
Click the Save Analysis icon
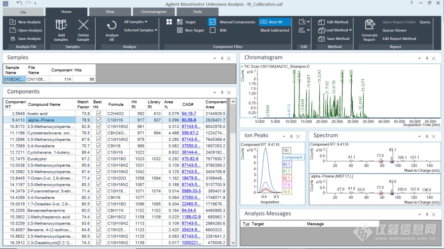point(12,38)
